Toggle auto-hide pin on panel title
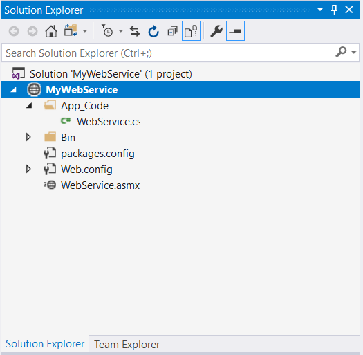363x355 pixels. [x=334, y=10]
